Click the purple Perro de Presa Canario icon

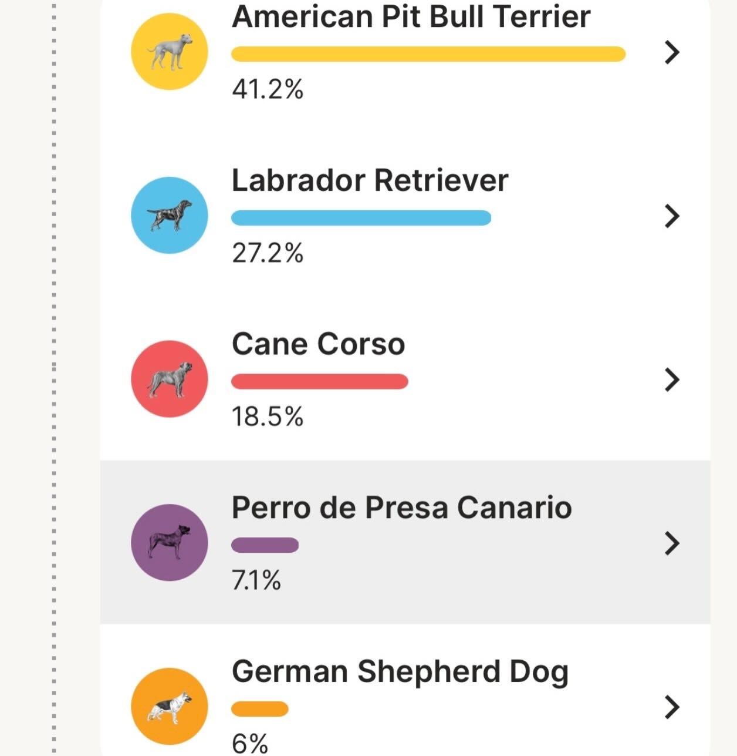pos(169,543)
